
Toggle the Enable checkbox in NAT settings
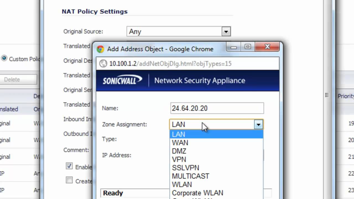(x=69, y=166)
